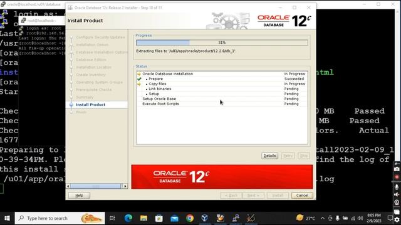Select the Prerequisite Checks step

(x=94, y=90)
